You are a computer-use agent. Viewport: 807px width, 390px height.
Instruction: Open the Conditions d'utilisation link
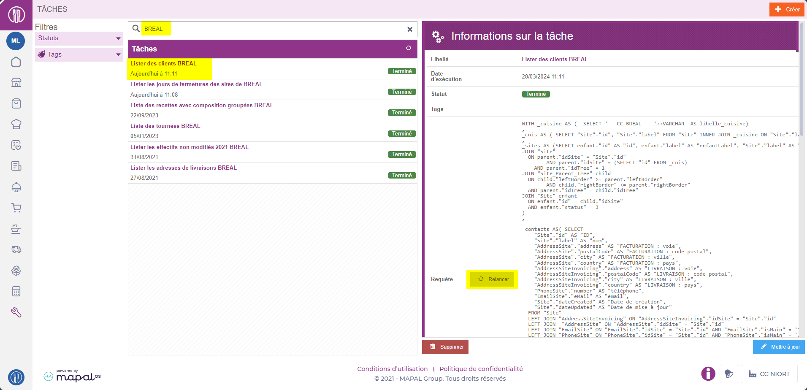(x=392, y=369)
